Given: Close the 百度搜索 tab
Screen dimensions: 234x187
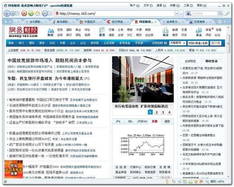Looking at the screenshot, I should pos(210,22).
